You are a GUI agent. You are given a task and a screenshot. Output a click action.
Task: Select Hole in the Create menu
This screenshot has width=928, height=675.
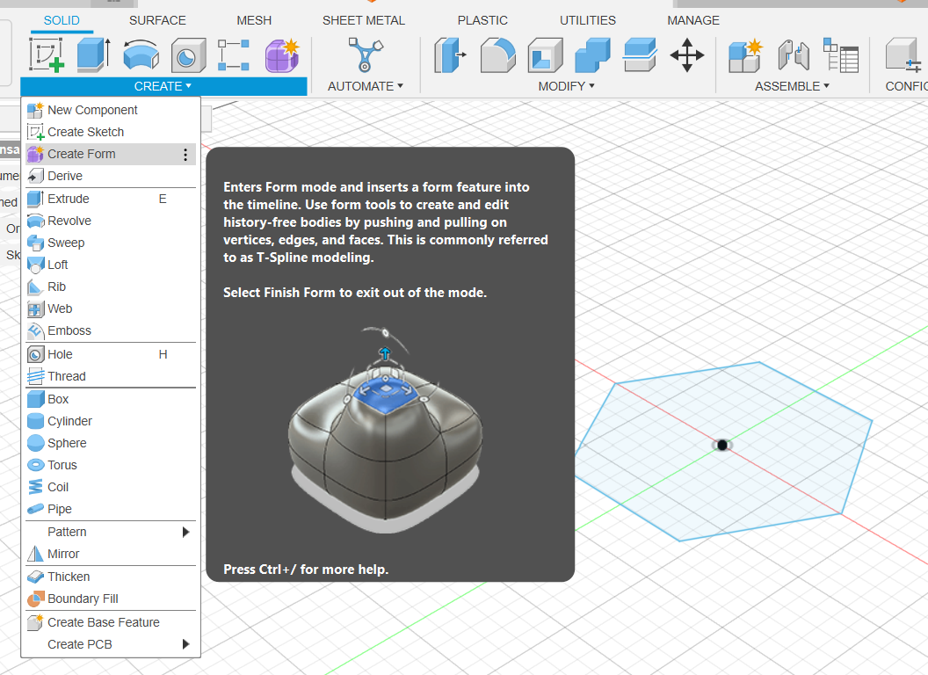click(x=111, y=354)
